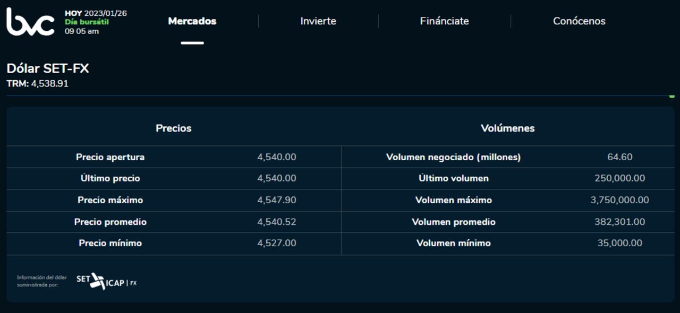Click the SET ICAP FX logo
The image size is (680, 313).
click(x=106, y=282)
